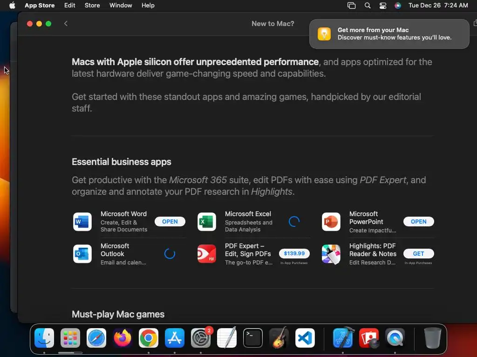Viewport: 477px width, 357px height.
Task: Click the share icon in the title bar
Action: pos(475,23)
